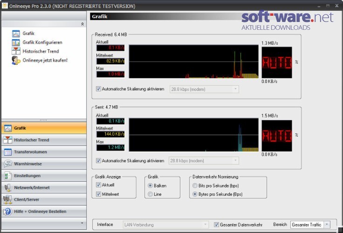Click Sent Max 1.2 MB/s value
This screenshot has height=233, width=343.
(110, 147)
